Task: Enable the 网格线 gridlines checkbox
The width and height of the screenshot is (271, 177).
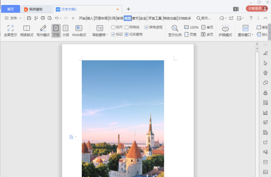Action: 126,27
